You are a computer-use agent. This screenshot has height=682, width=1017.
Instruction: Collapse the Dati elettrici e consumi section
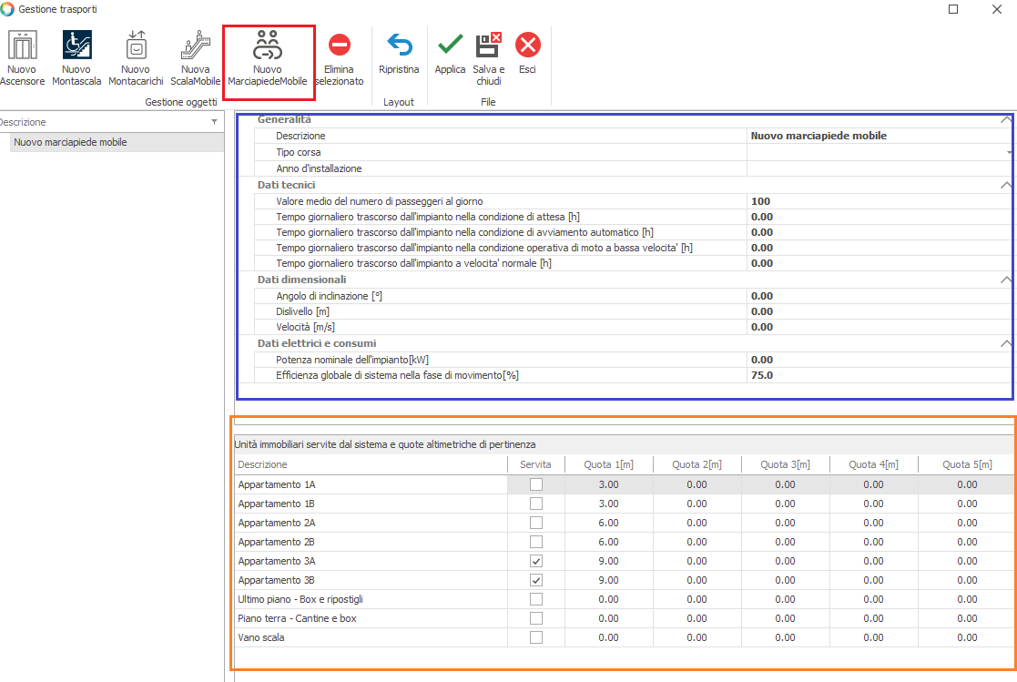1005,343
